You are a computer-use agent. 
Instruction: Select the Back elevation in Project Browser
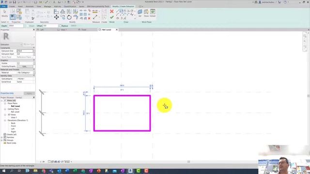[x=13, y=123]
